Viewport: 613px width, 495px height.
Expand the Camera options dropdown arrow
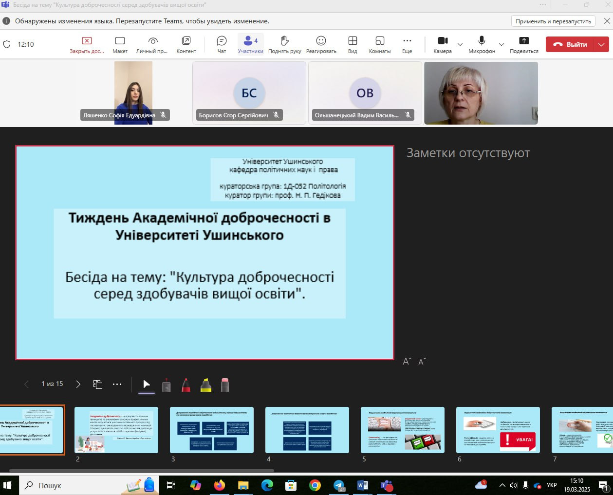[460, 45]
